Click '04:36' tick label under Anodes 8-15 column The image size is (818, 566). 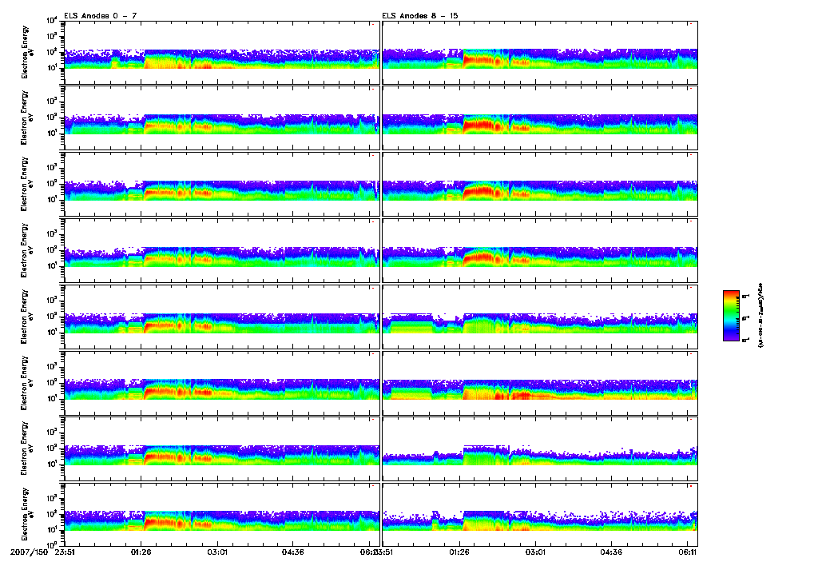(x=611, y=552)
